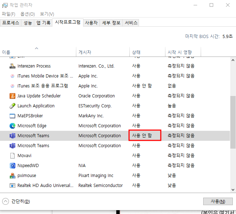The width and height of the screenshot is (236, 214).
Task: Click the 없음 impact value
Action: pos(172,86)
